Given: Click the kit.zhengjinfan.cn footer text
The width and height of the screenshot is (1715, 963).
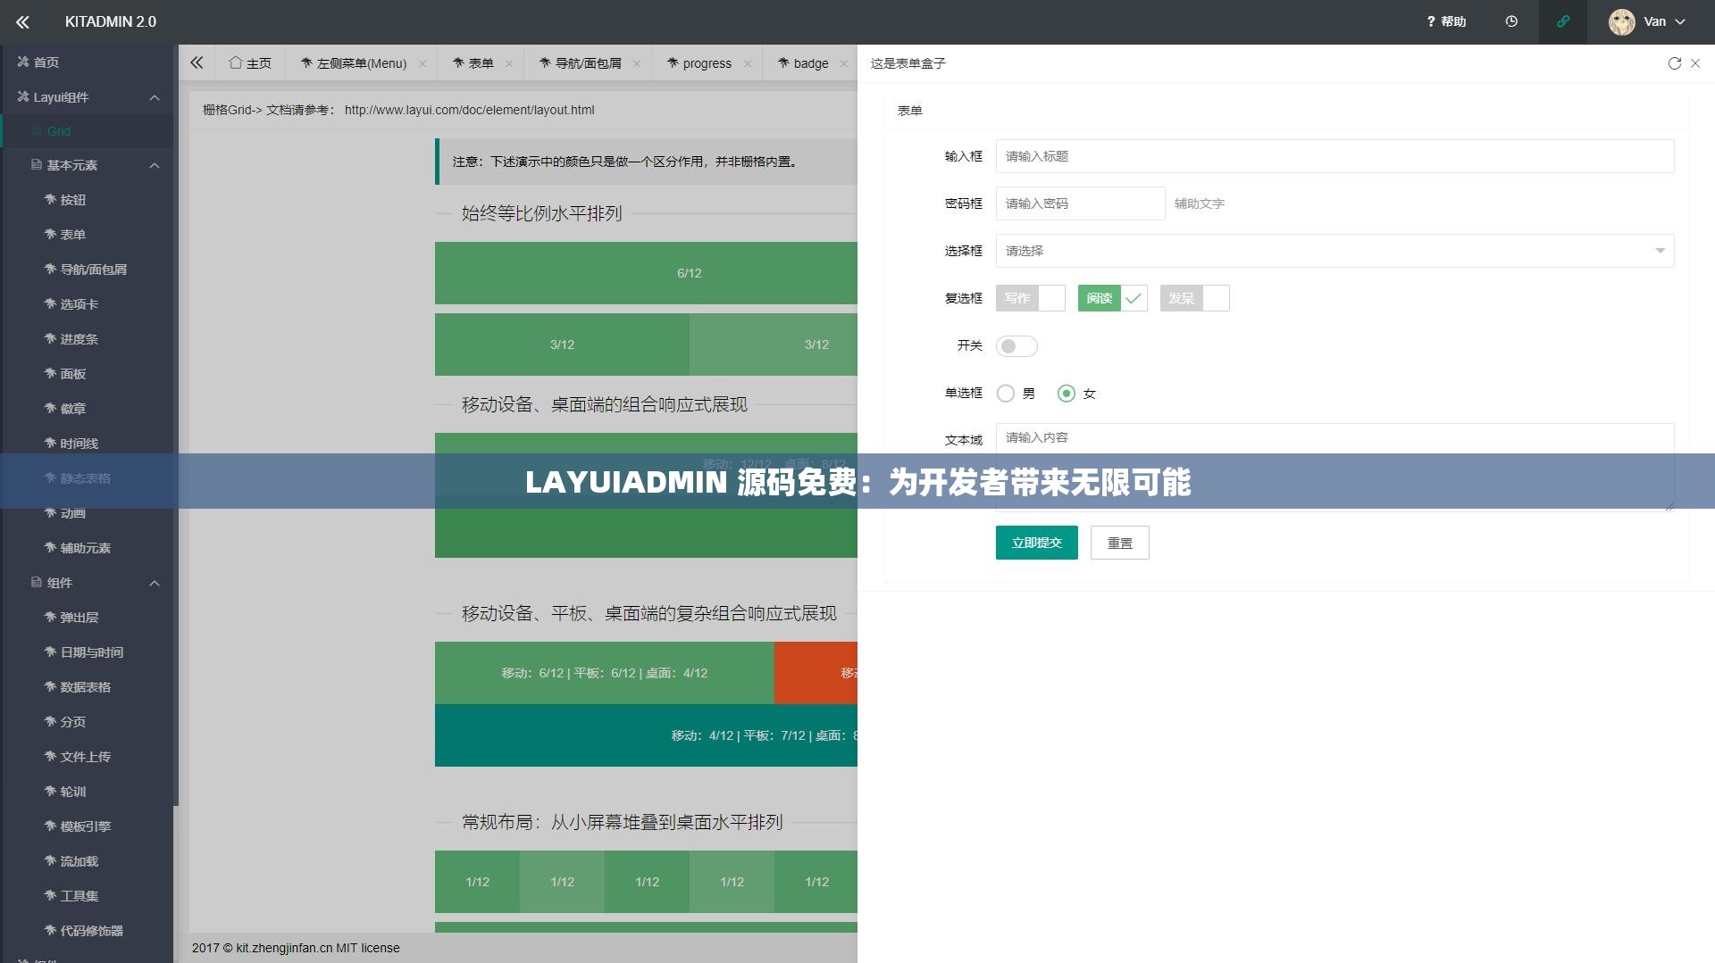Looking at the screenshot, I should 284,948.
